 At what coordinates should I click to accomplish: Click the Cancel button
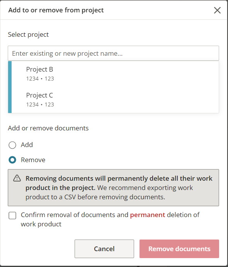[x=104, y=249]
